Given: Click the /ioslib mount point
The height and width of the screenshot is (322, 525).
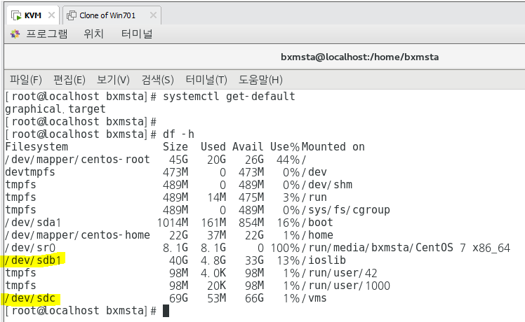Looking at the screenshot, I should 324,260.
